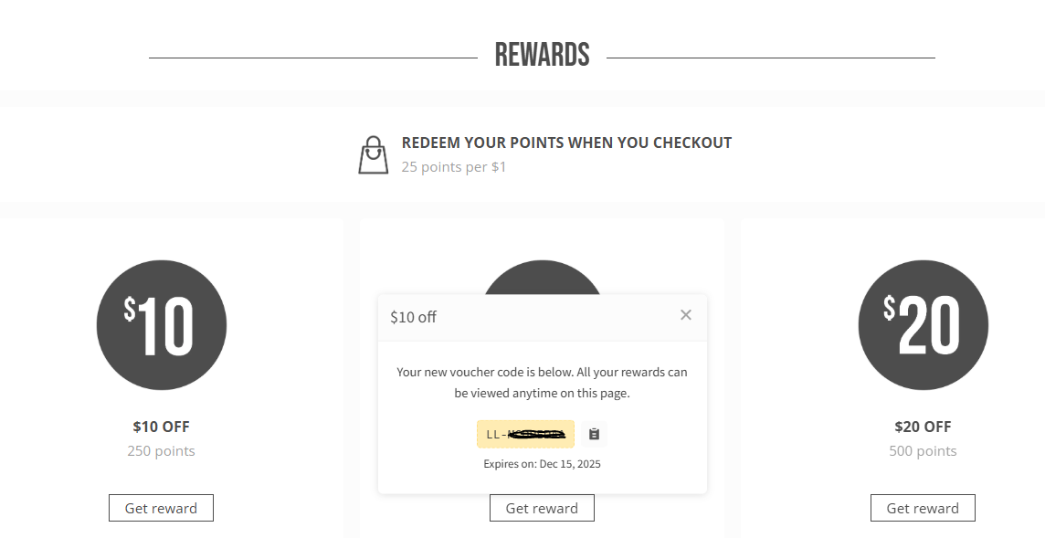Image resolution: width=1045 pixels, height=538 pixels.
Task: Click the "500 points" label
Action: 923,450
